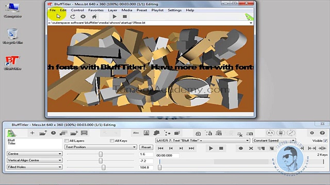Screen dimensions: 330x185
Task: Open settings via the gear icon
Action: point(312,133)
